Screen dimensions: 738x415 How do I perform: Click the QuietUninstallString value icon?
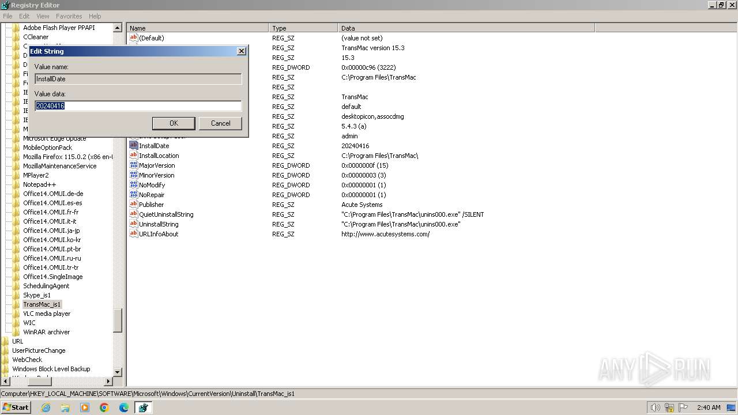pyautogui.click(x=134, y=214)
